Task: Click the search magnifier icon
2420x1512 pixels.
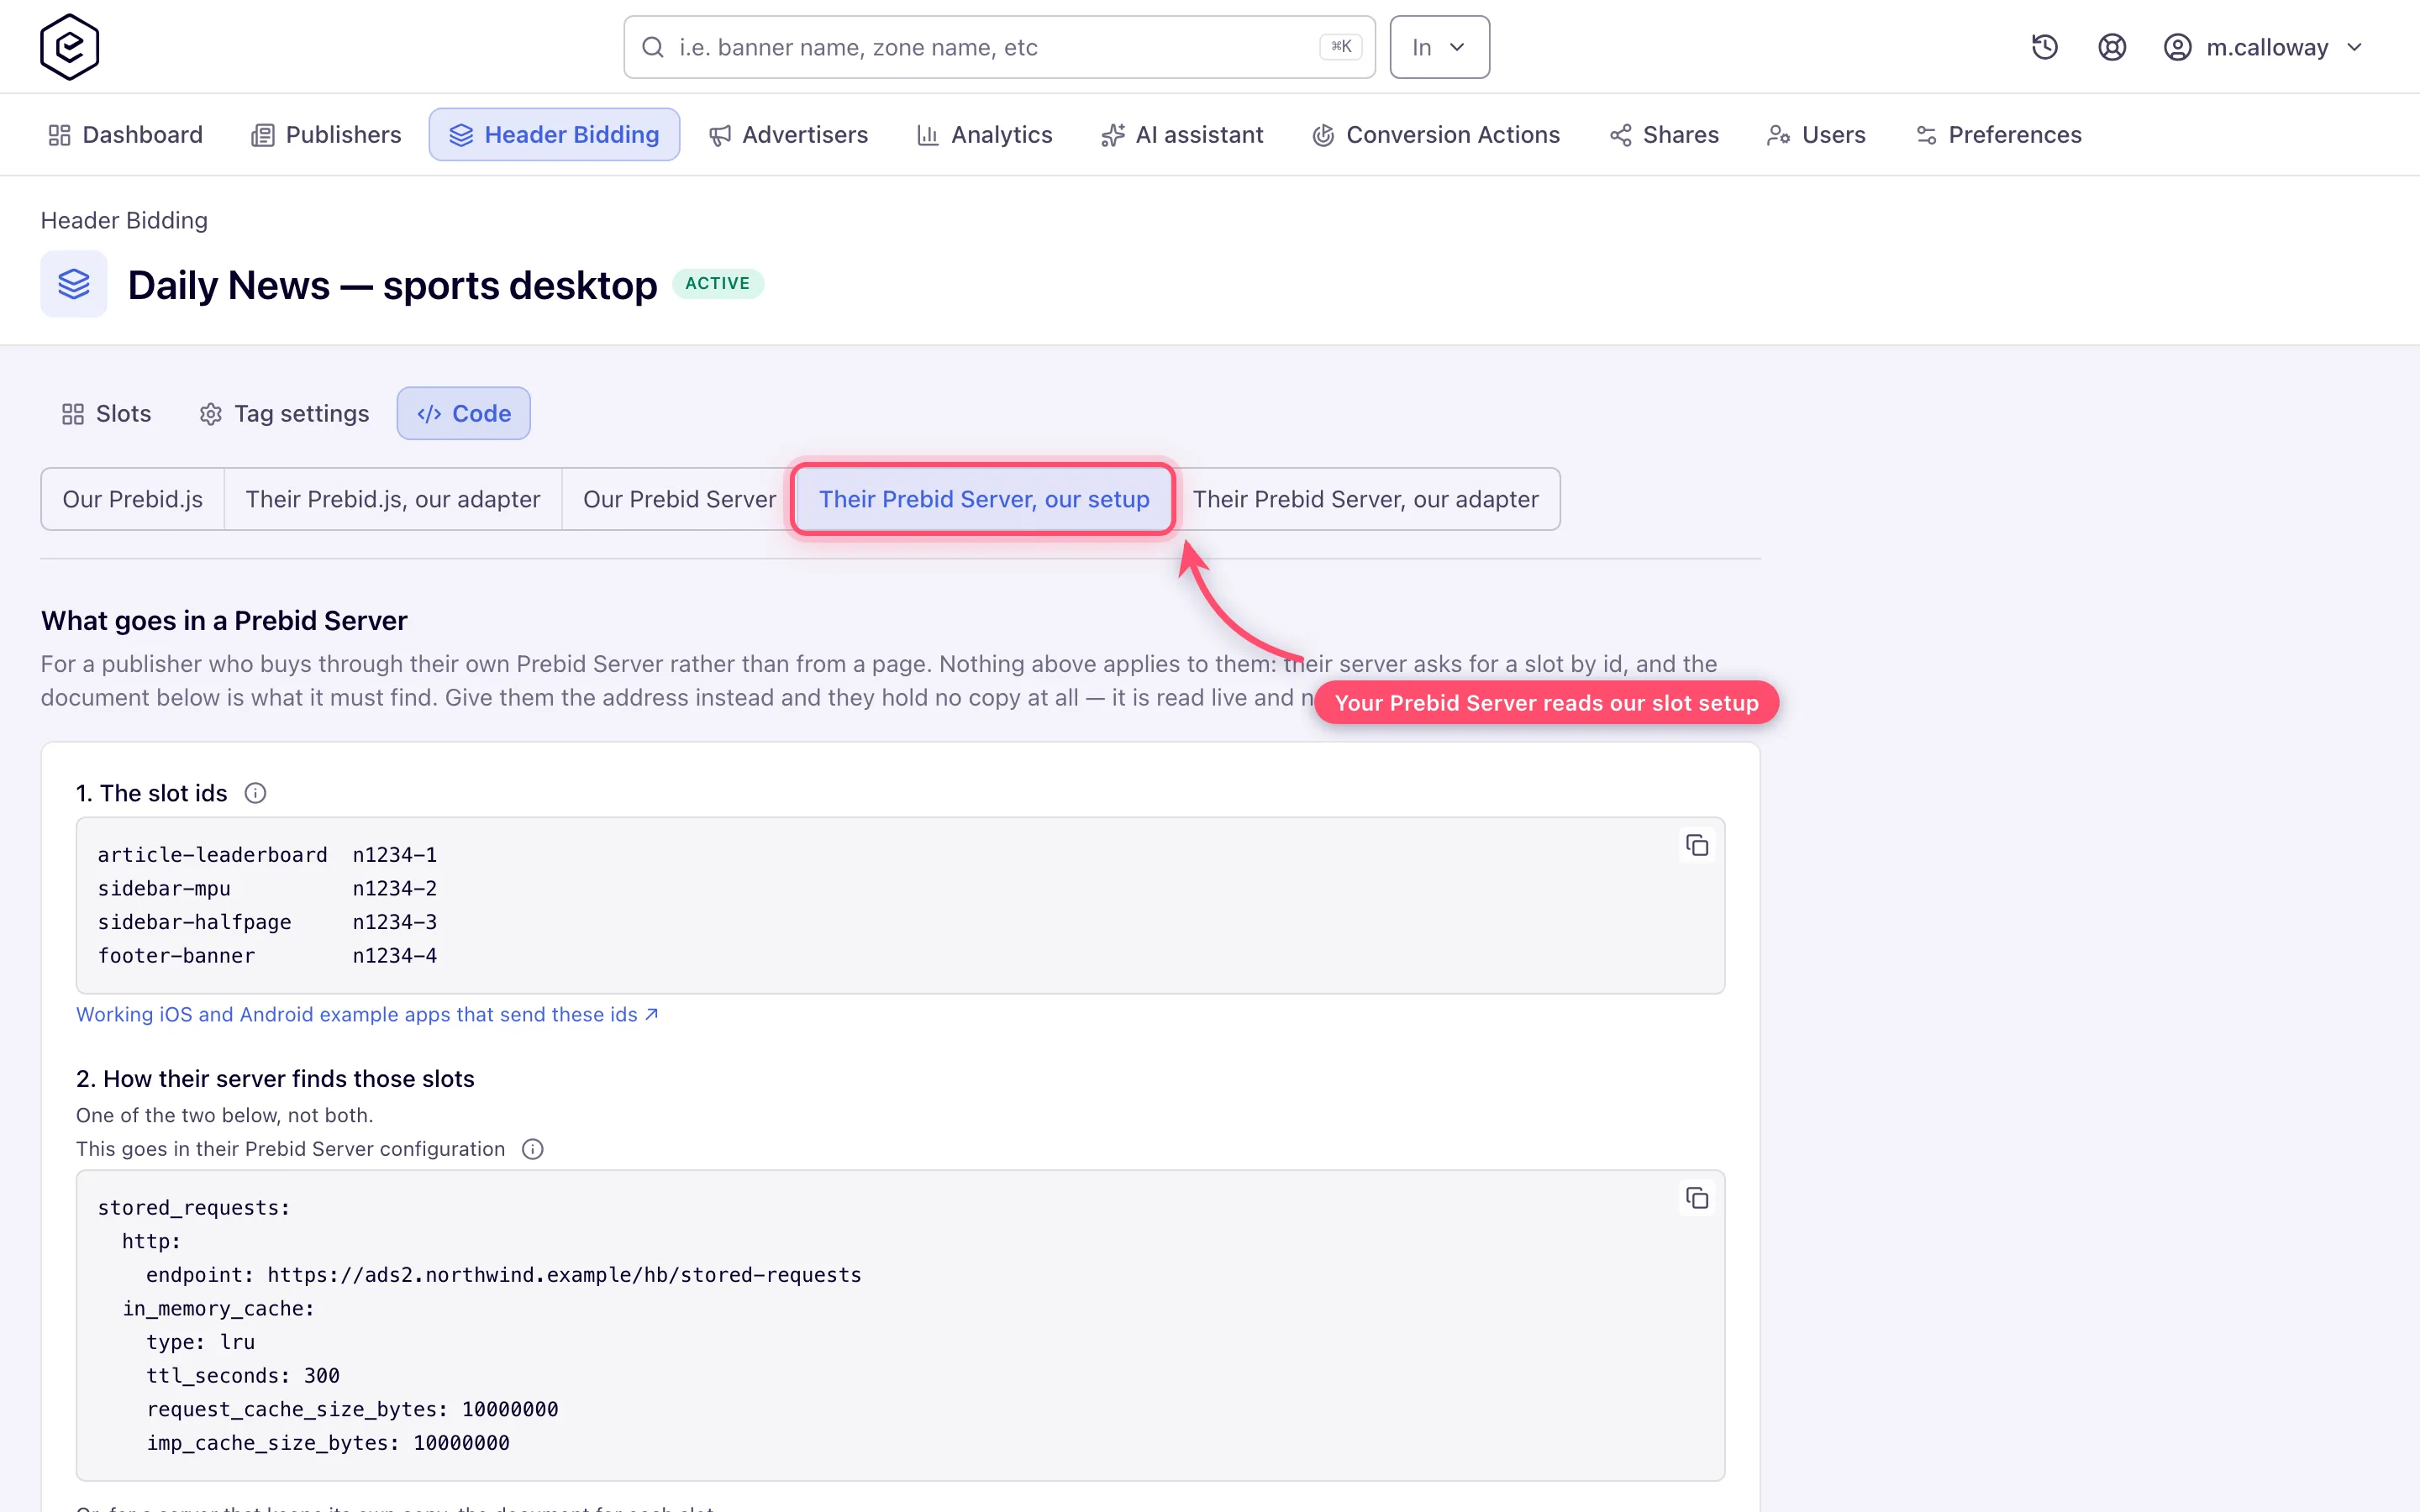Action: (x=653, y=47)
